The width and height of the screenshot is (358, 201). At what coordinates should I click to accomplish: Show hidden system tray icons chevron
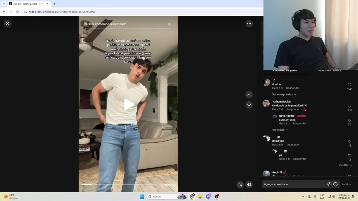point(303,197)
